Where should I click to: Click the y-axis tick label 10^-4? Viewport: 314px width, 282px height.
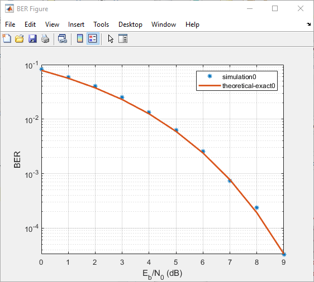click(31, 228)
